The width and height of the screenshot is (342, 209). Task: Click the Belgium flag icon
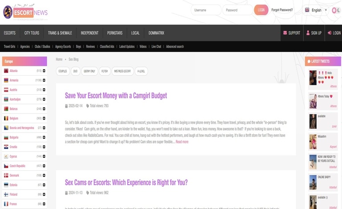click(x=6, y=118)
